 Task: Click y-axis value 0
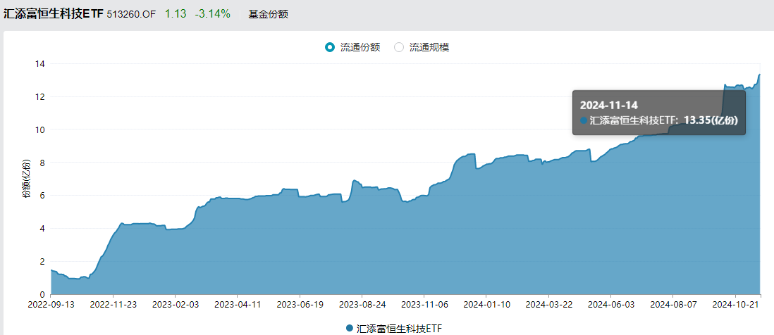click(x=42, y=295)
